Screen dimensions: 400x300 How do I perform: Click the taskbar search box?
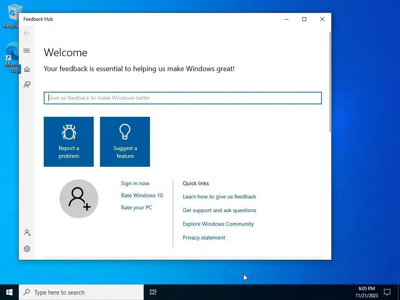[x=81, y=292]
